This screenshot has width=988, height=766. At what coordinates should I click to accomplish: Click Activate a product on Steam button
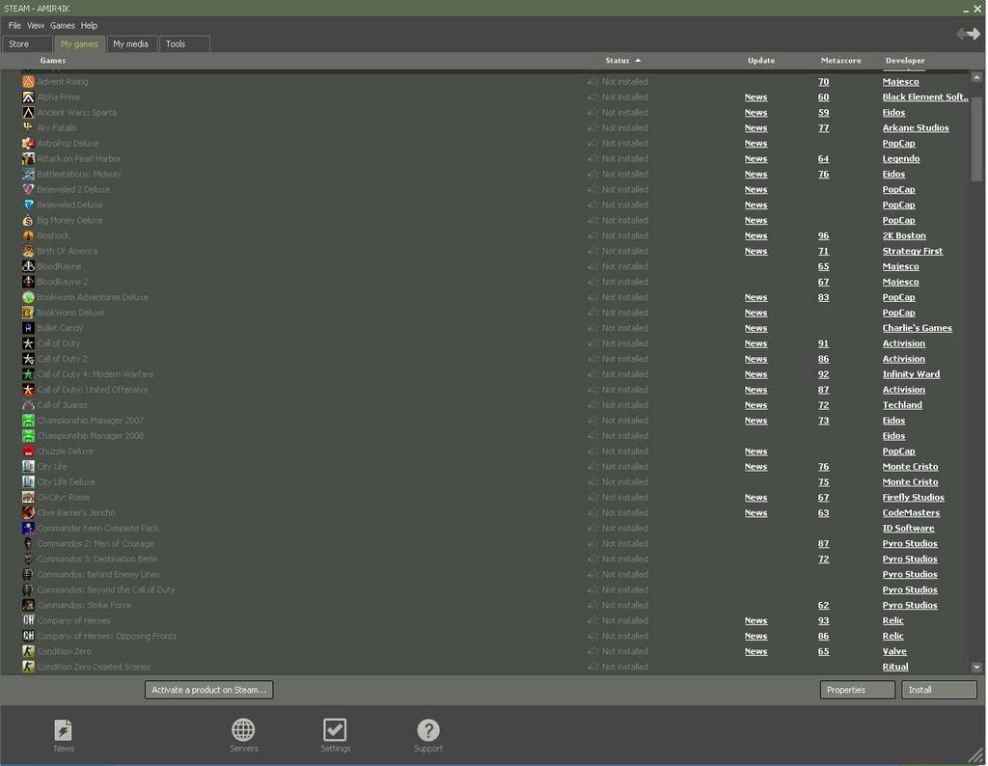click(x=208, y=690)
